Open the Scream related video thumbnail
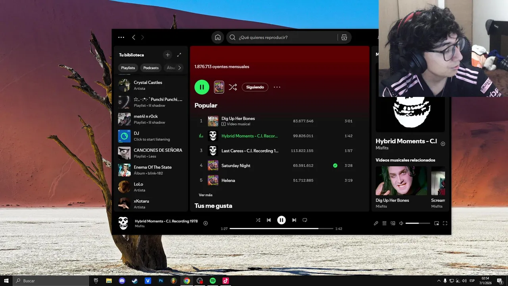 click(438, 181)
